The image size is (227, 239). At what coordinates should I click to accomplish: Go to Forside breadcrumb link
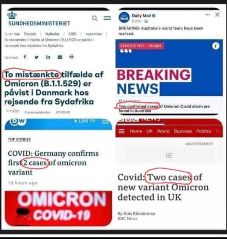[30, 34]
